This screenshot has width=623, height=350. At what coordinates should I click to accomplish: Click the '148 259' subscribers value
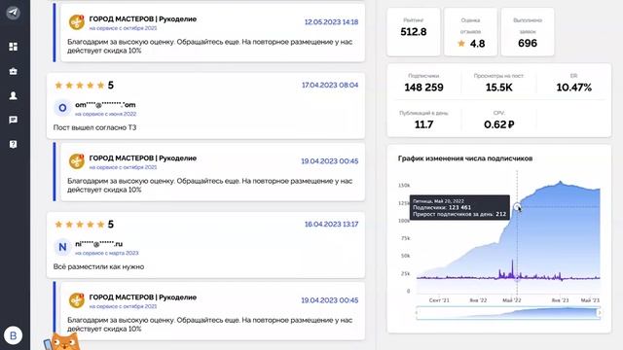[x=424, y=87]
